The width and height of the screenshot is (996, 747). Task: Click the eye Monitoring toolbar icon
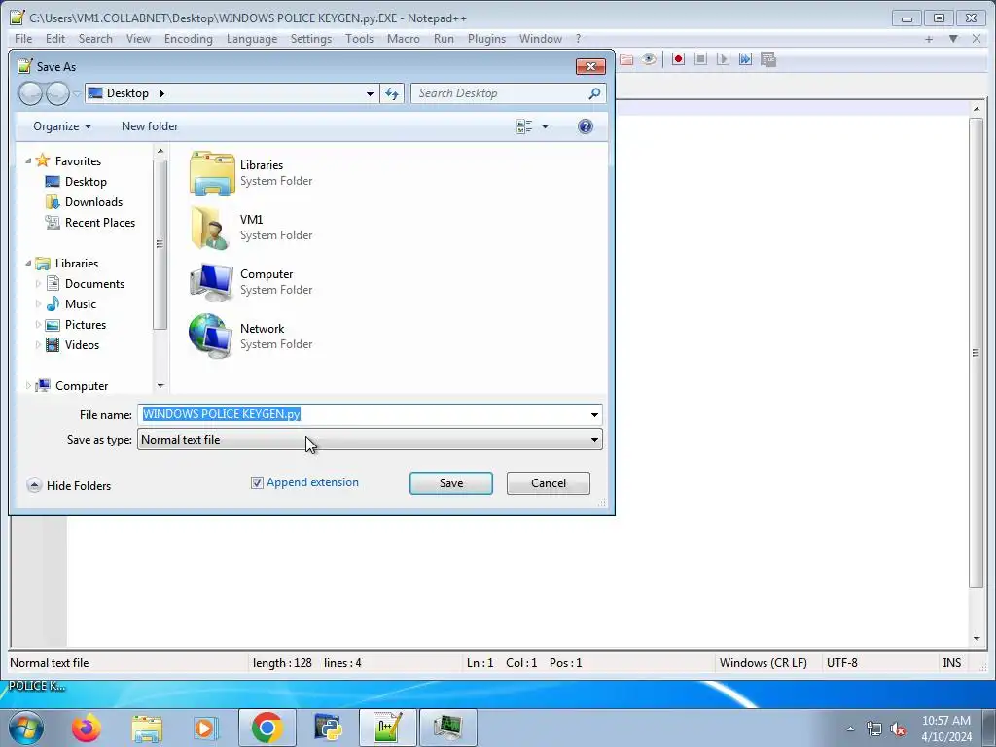tap(649, 59)
